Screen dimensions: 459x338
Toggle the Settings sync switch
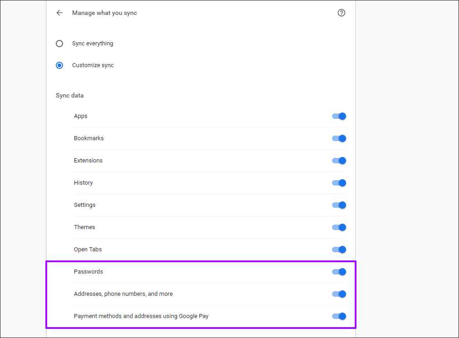click(x=339, y=205)
